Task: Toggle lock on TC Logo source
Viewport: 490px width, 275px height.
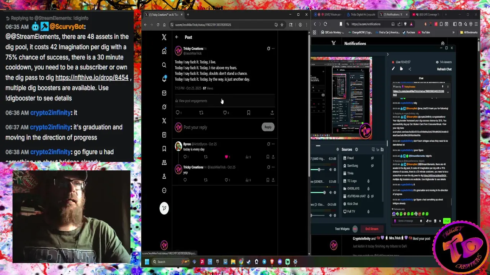Action: pyautogui.click(x=368, y=181)
